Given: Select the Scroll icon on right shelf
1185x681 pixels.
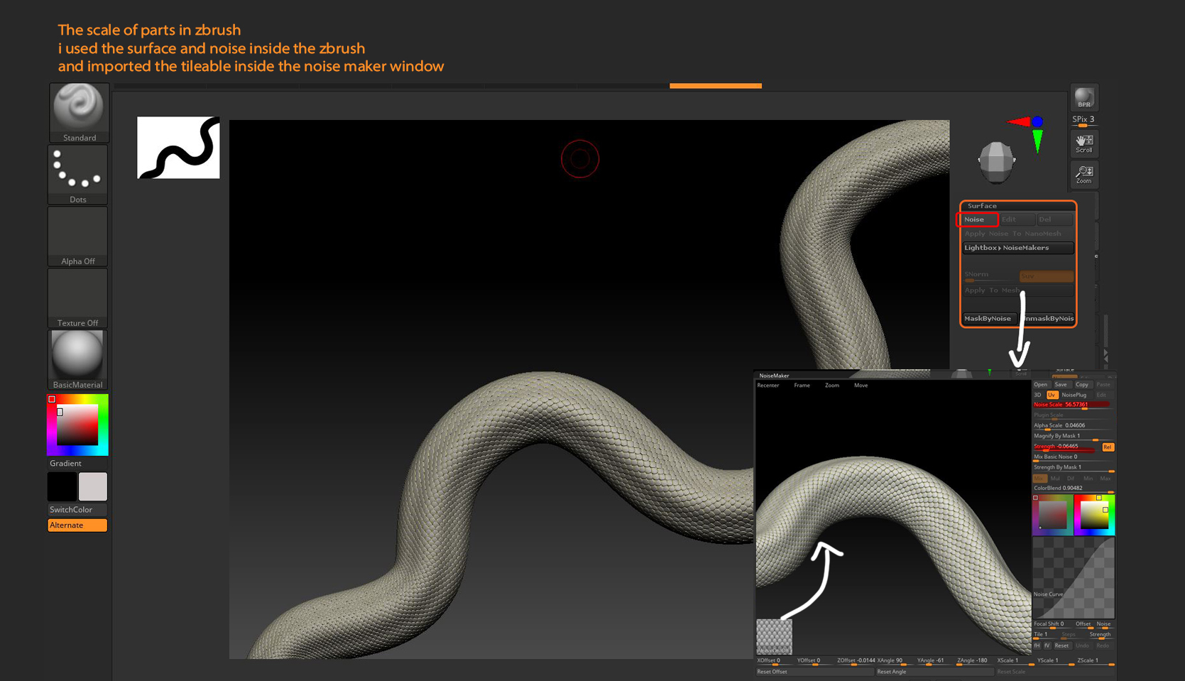Looking at the screenshot, I should pyautogui.click(x=1083, y=143).
